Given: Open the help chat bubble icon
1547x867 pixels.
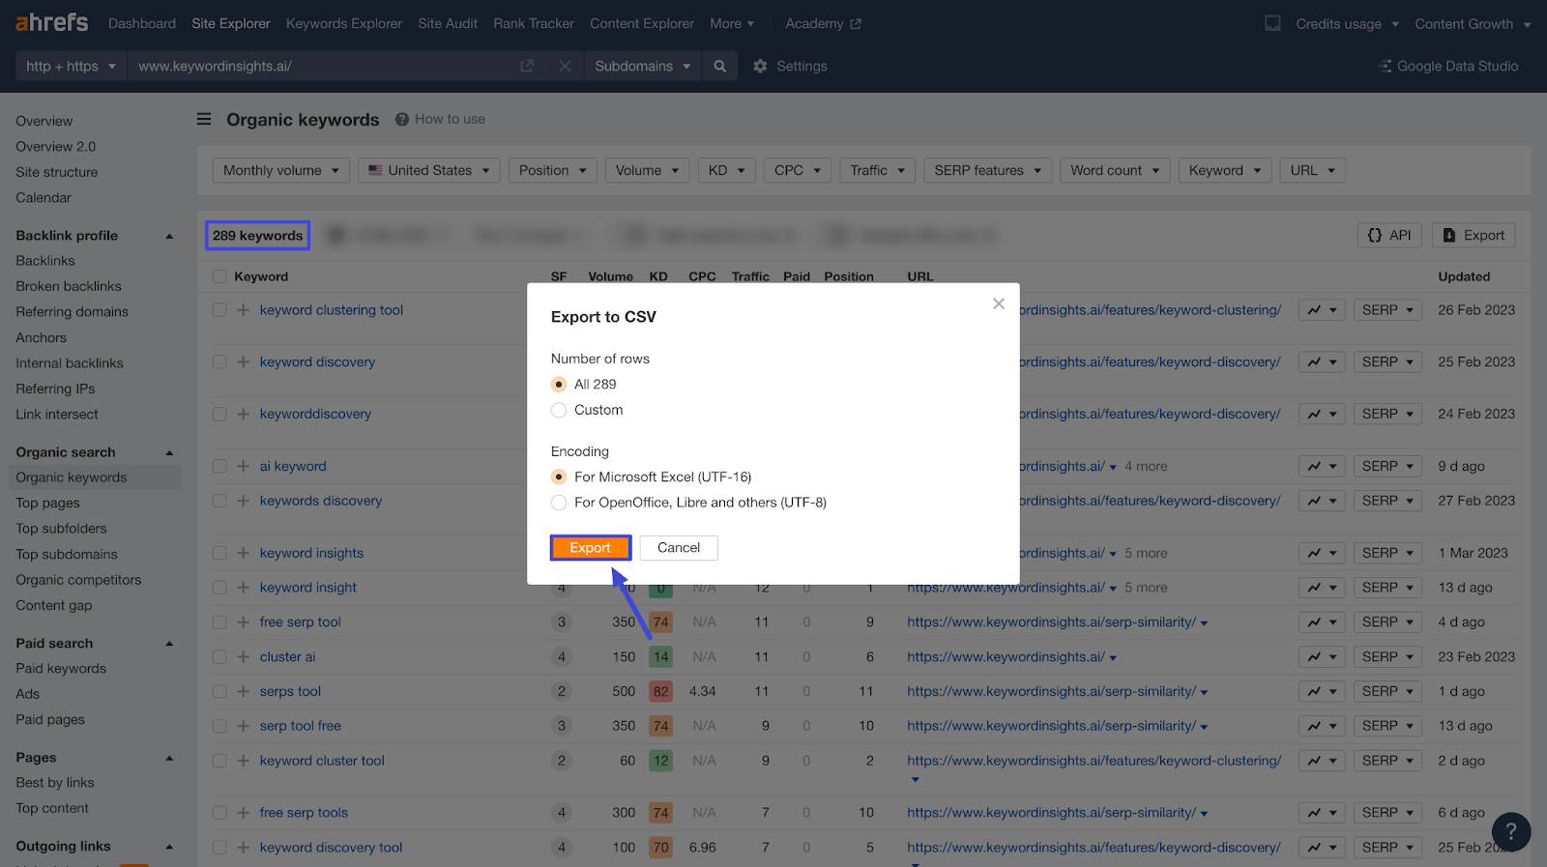Looking at the screenshot, I should coord(1511,831).
